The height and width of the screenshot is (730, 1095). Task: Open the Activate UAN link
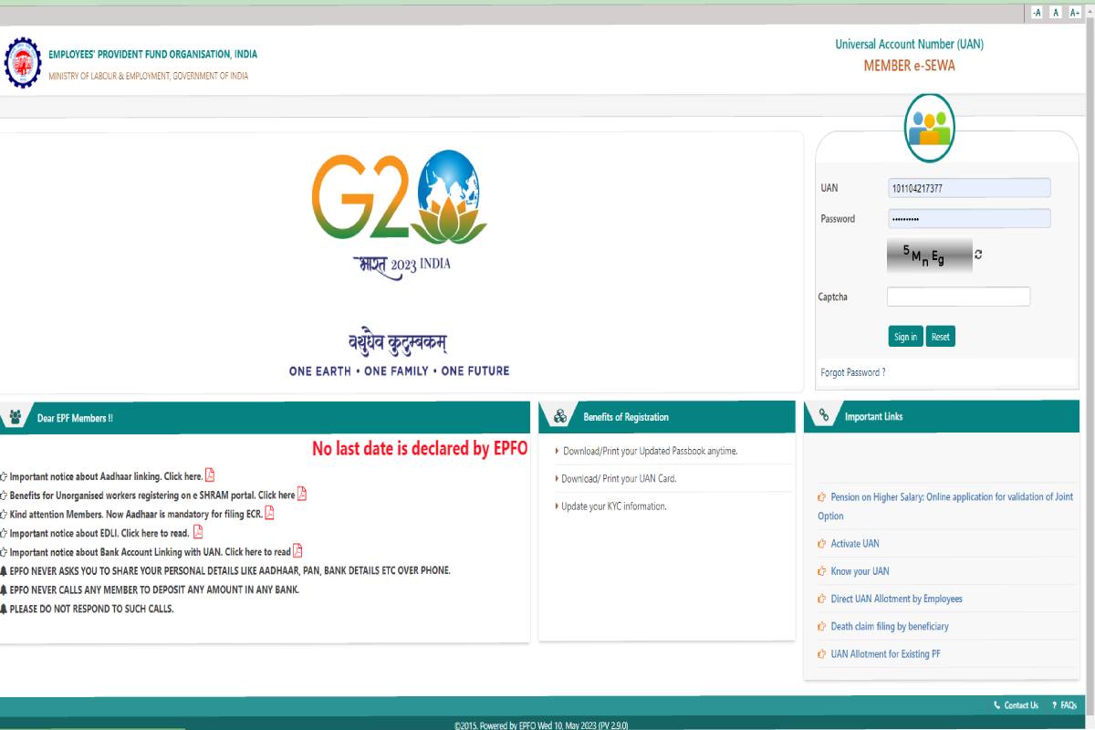click(855, 544)
